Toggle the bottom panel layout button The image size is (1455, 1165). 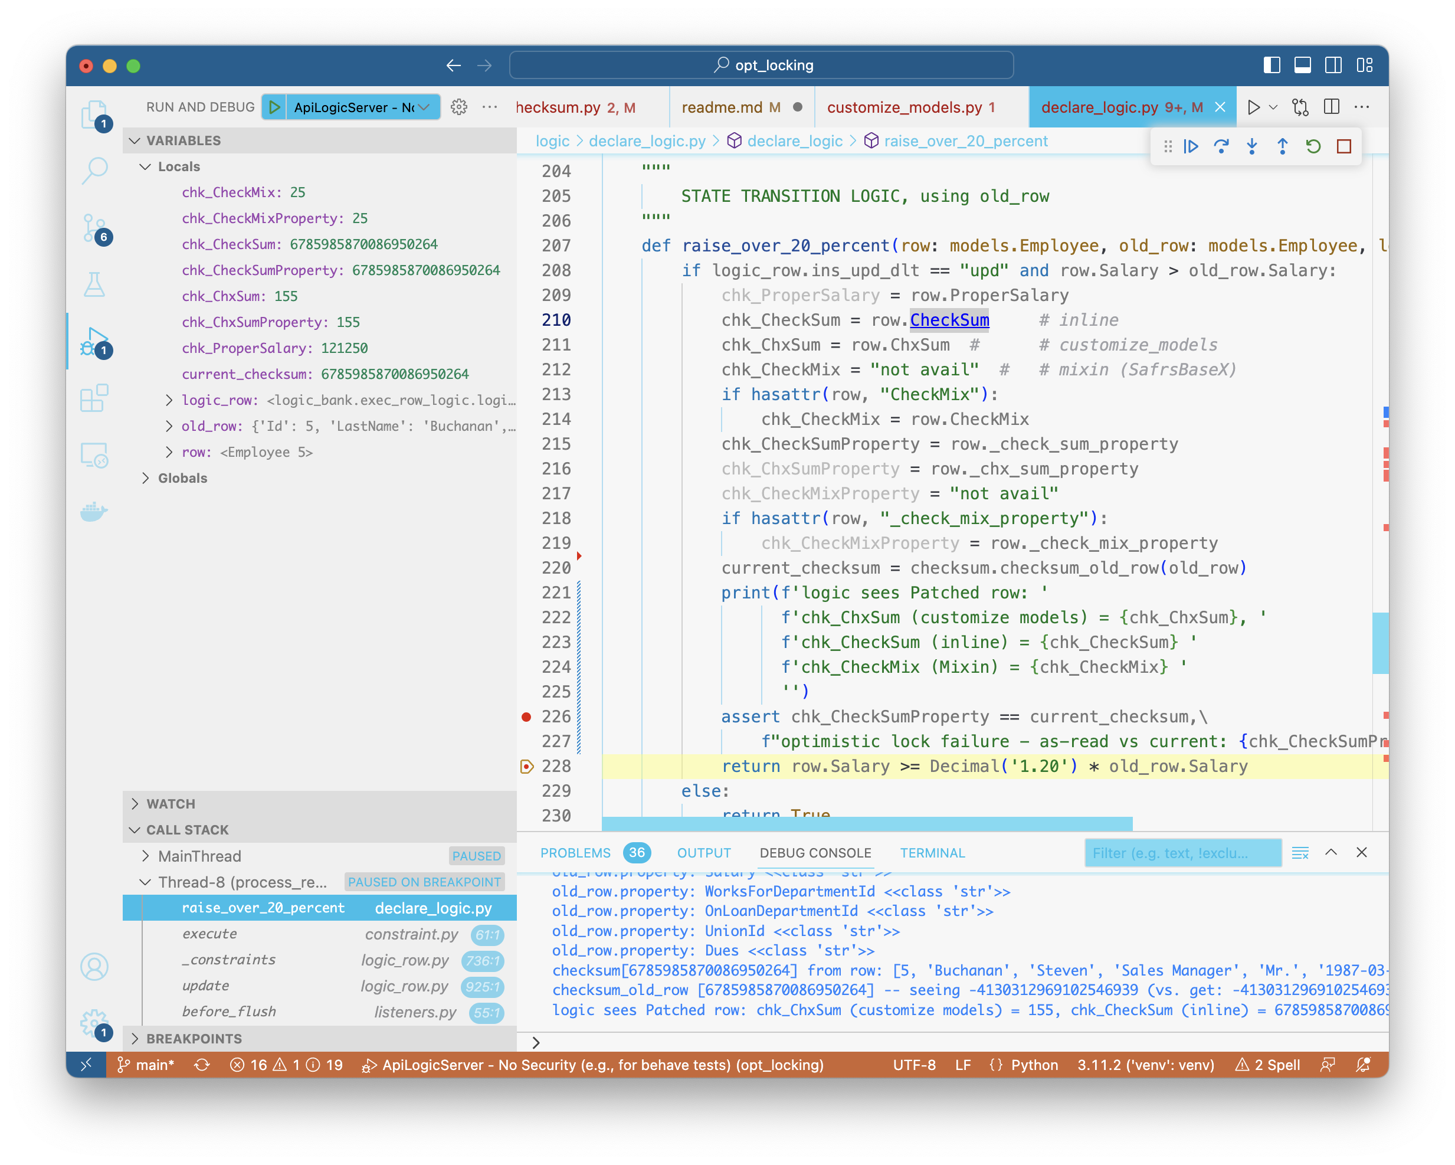click(x=1303, y=66)
